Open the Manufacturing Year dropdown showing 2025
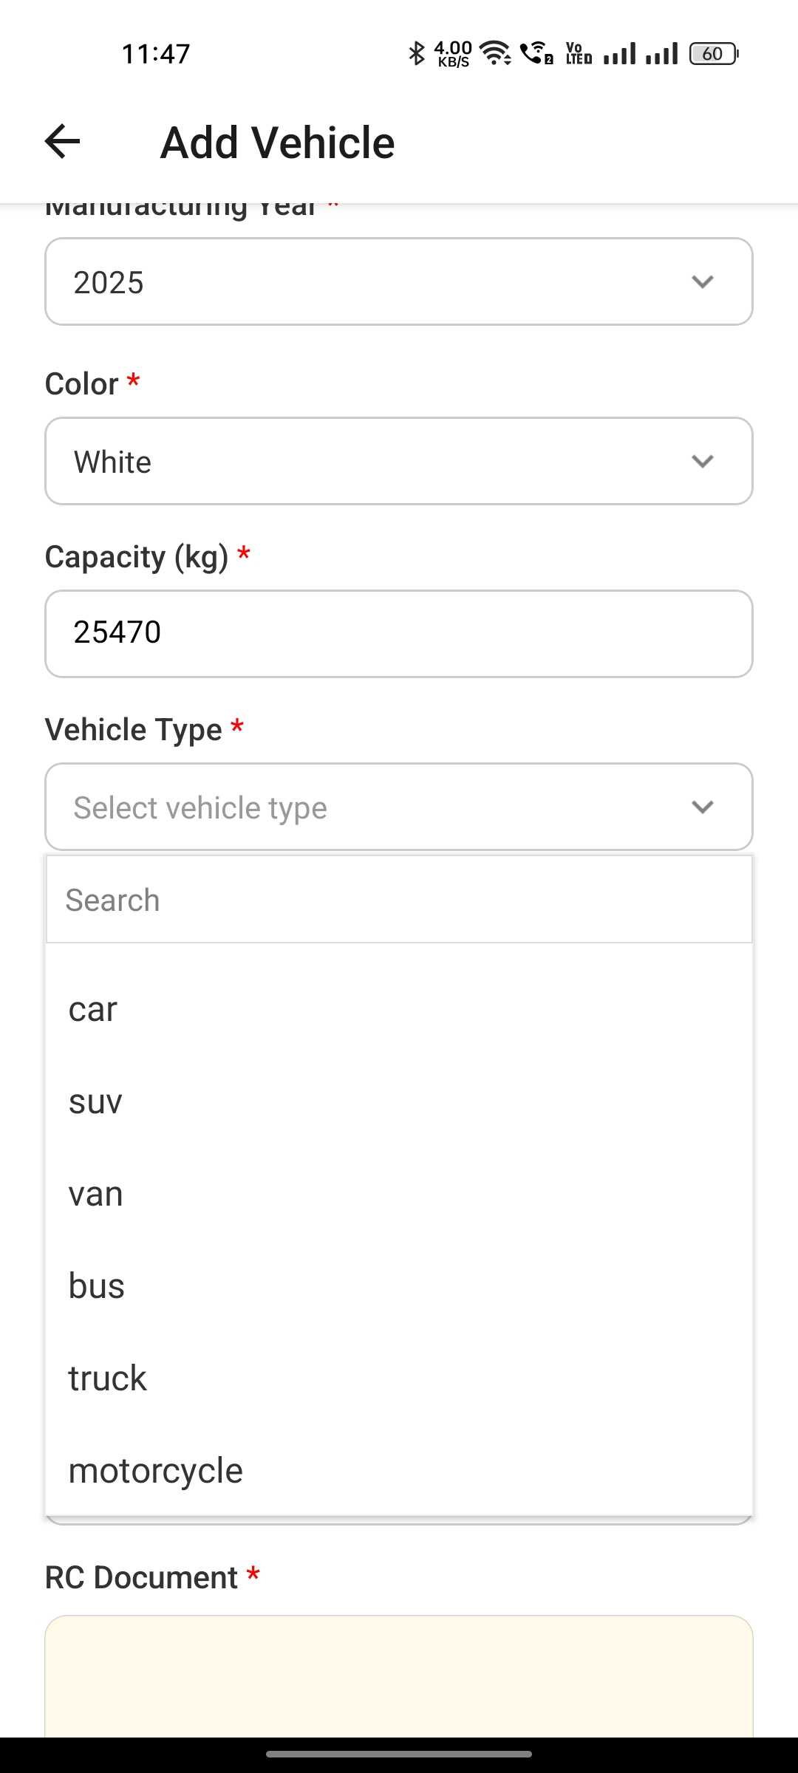Viewport: 798px width, 1773px height. click(x=399, y=281)
